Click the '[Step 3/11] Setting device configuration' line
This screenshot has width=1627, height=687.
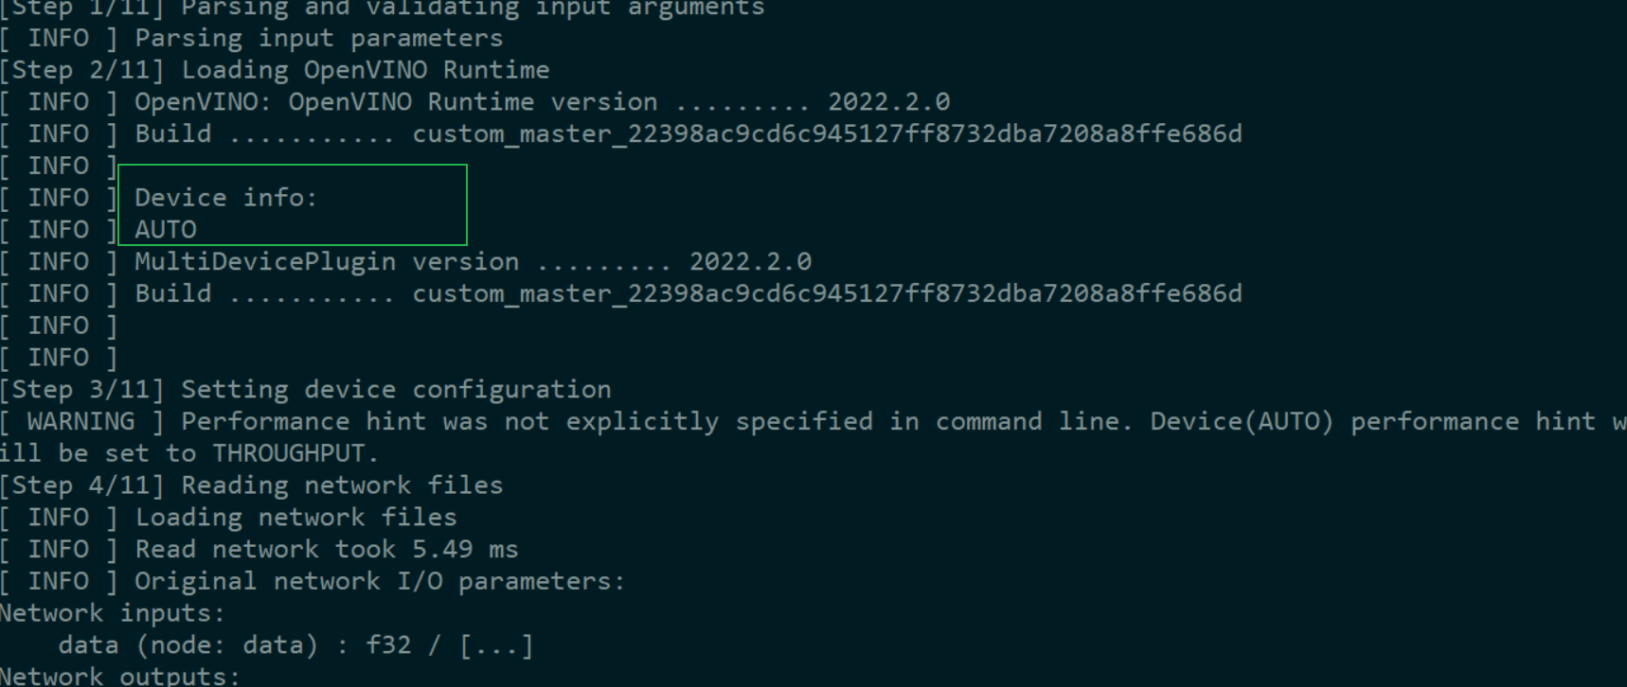pos(305,390)
